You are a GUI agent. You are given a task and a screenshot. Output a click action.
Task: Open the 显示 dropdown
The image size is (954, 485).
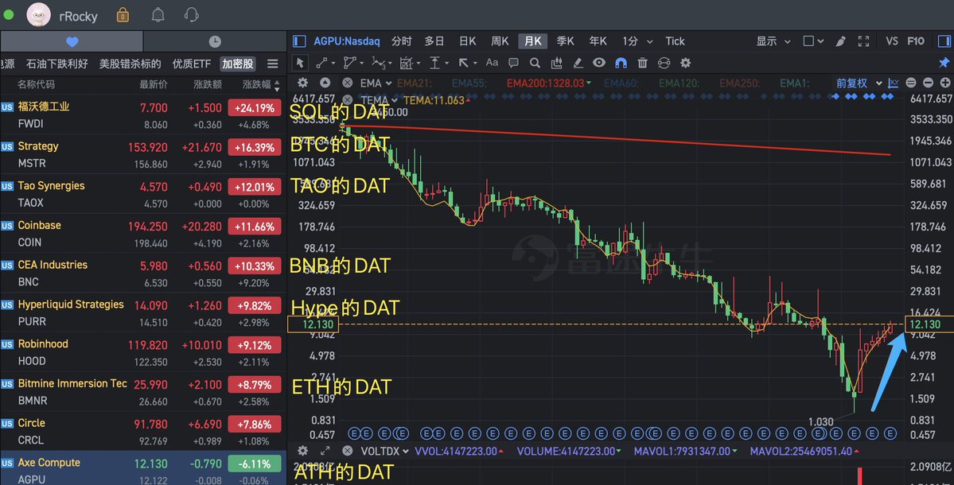click(x=773, y=41)
